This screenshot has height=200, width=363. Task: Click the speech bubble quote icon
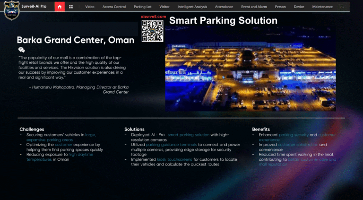click(22, 50)
